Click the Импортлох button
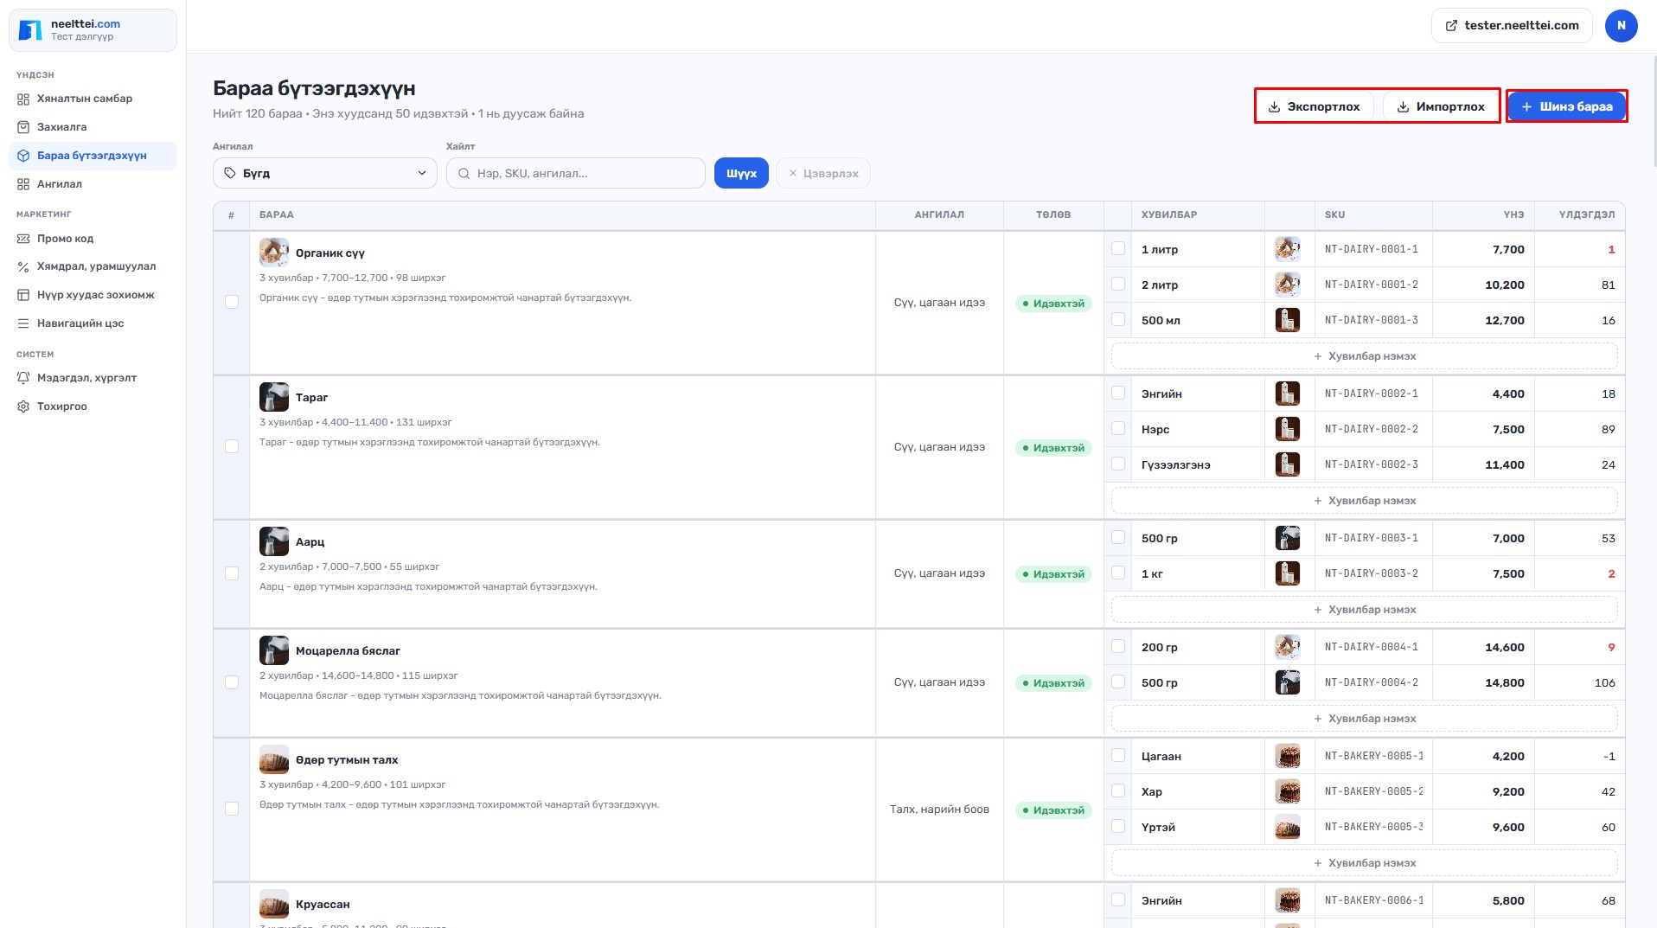The image size is (1657, 928). (x=1440, y=106)
